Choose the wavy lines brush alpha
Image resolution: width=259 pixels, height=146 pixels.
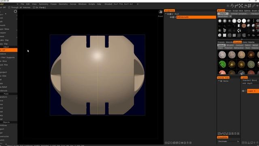tap(239, 35)
